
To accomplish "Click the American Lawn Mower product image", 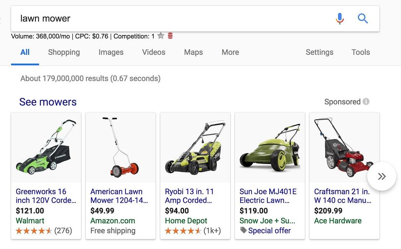I will click(120, 147).
